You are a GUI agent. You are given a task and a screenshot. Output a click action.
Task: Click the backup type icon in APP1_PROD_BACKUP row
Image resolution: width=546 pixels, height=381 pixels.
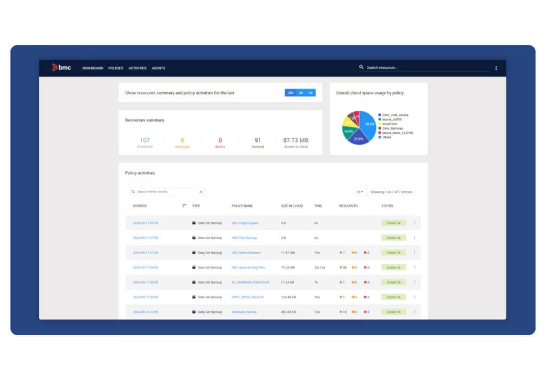[194, 297]
